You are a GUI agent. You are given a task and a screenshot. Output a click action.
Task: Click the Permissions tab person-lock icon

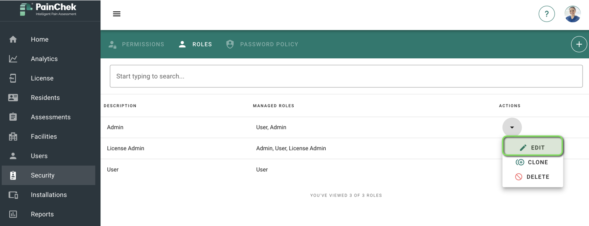(x=113, y=45)
